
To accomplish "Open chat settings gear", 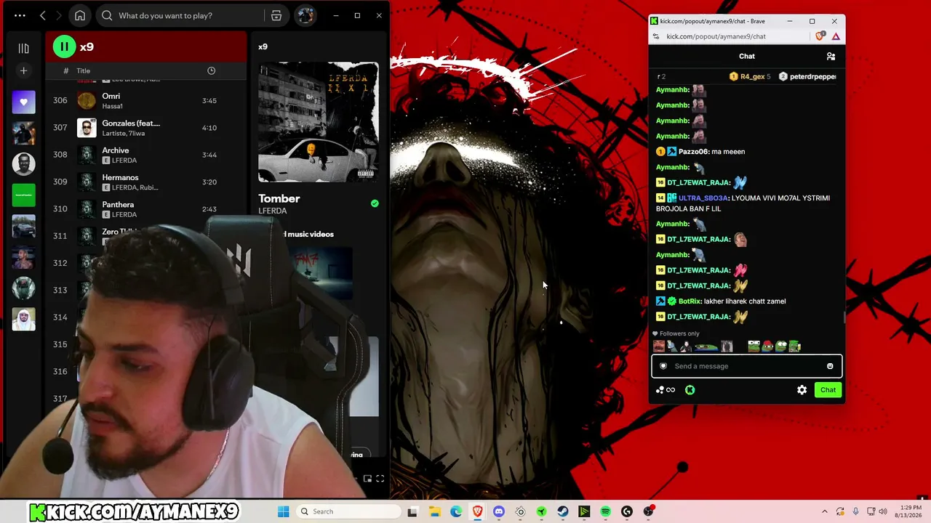I will pos(802,390).
